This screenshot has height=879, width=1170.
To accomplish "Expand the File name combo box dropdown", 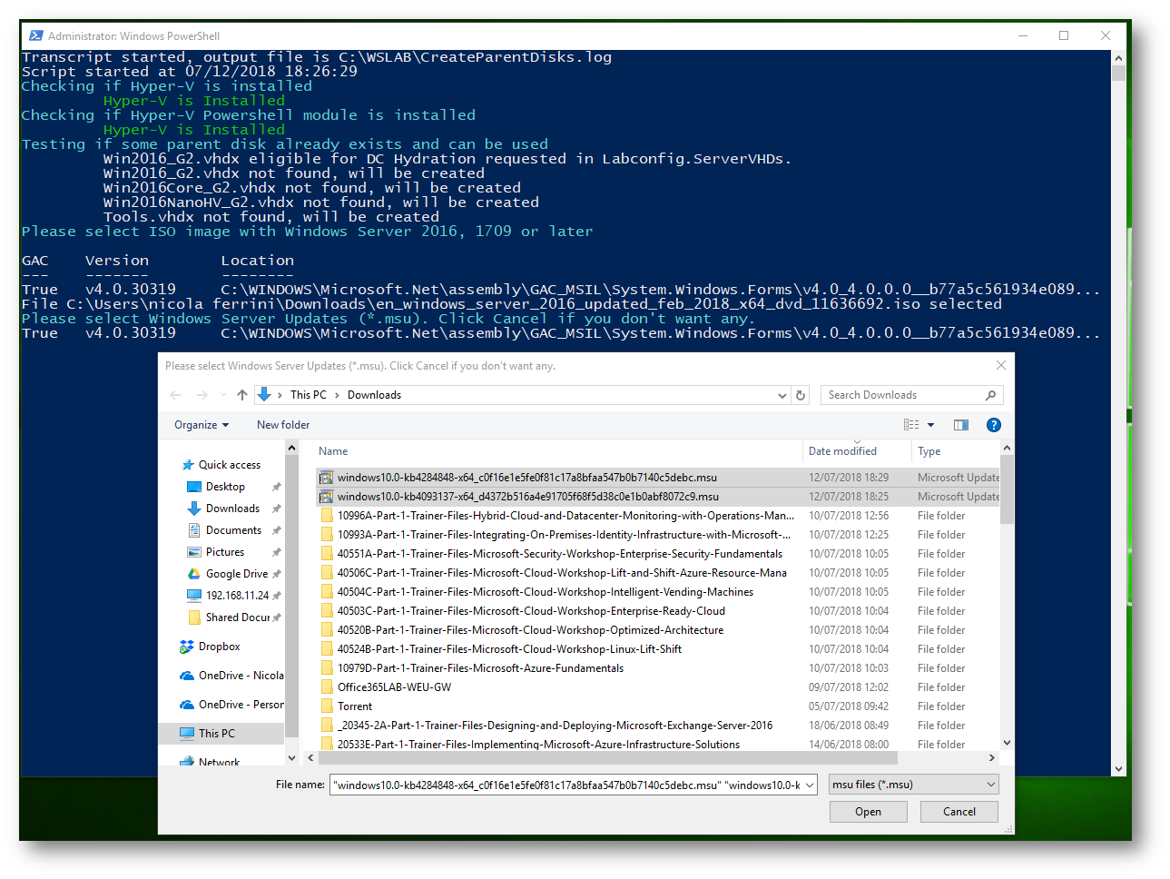I will (x=810, y=785).
